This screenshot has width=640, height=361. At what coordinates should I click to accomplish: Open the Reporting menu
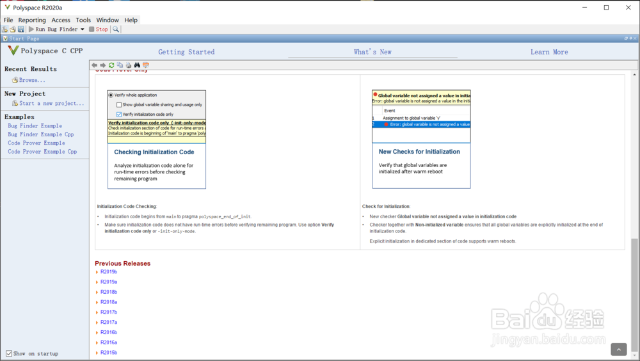(32, 20)
